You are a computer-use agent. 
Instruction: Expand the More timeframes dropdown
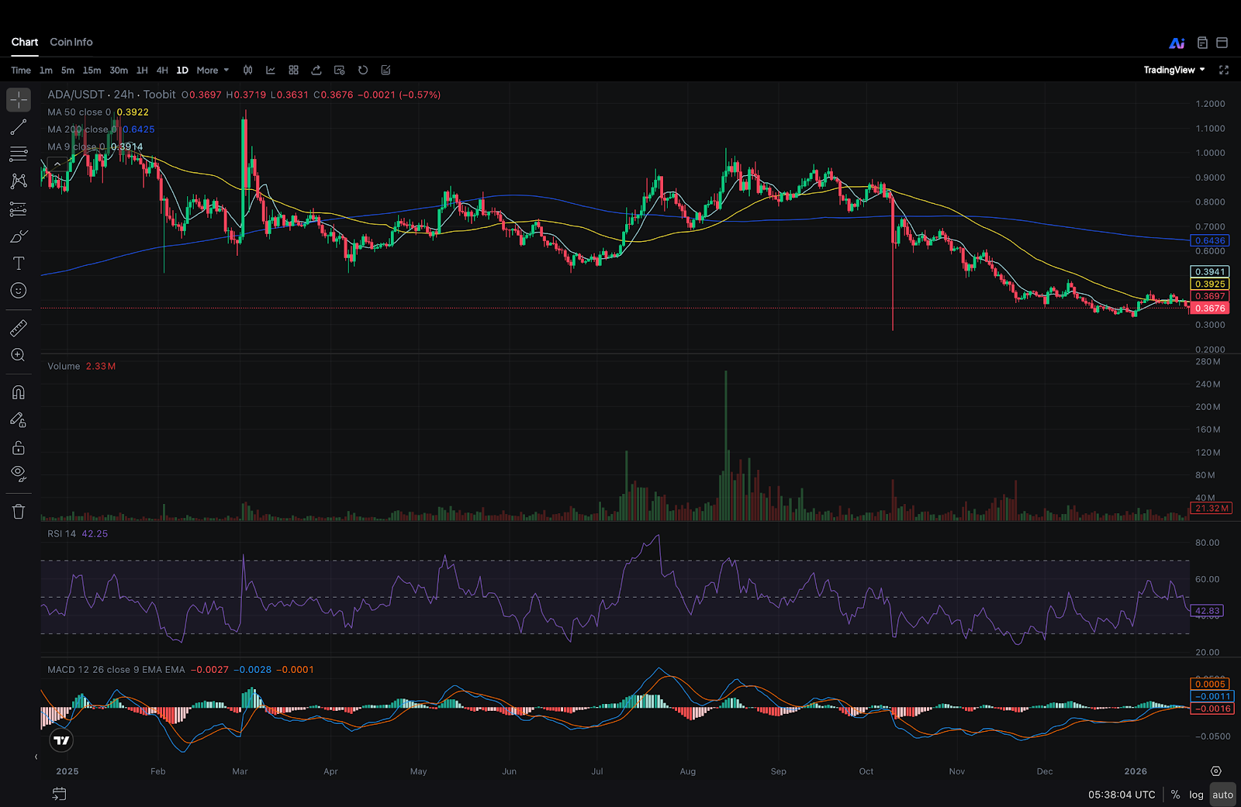[213, 71]
